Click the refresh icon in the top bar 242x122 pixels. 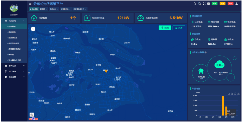coord(199,4)
